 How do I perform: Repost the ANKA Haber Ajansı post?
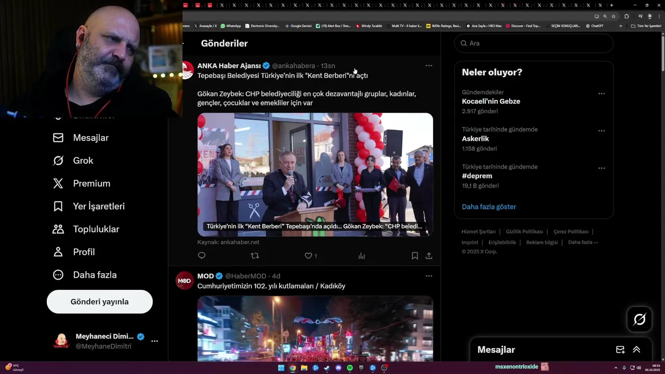(255, 256)
